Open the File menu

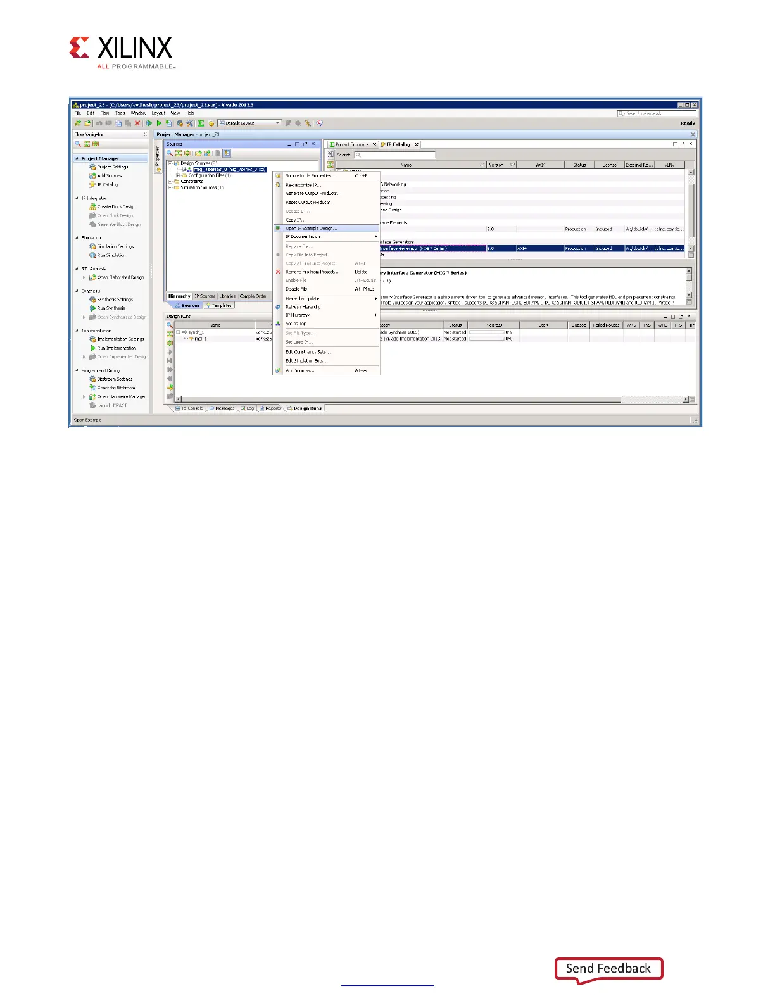78,113
